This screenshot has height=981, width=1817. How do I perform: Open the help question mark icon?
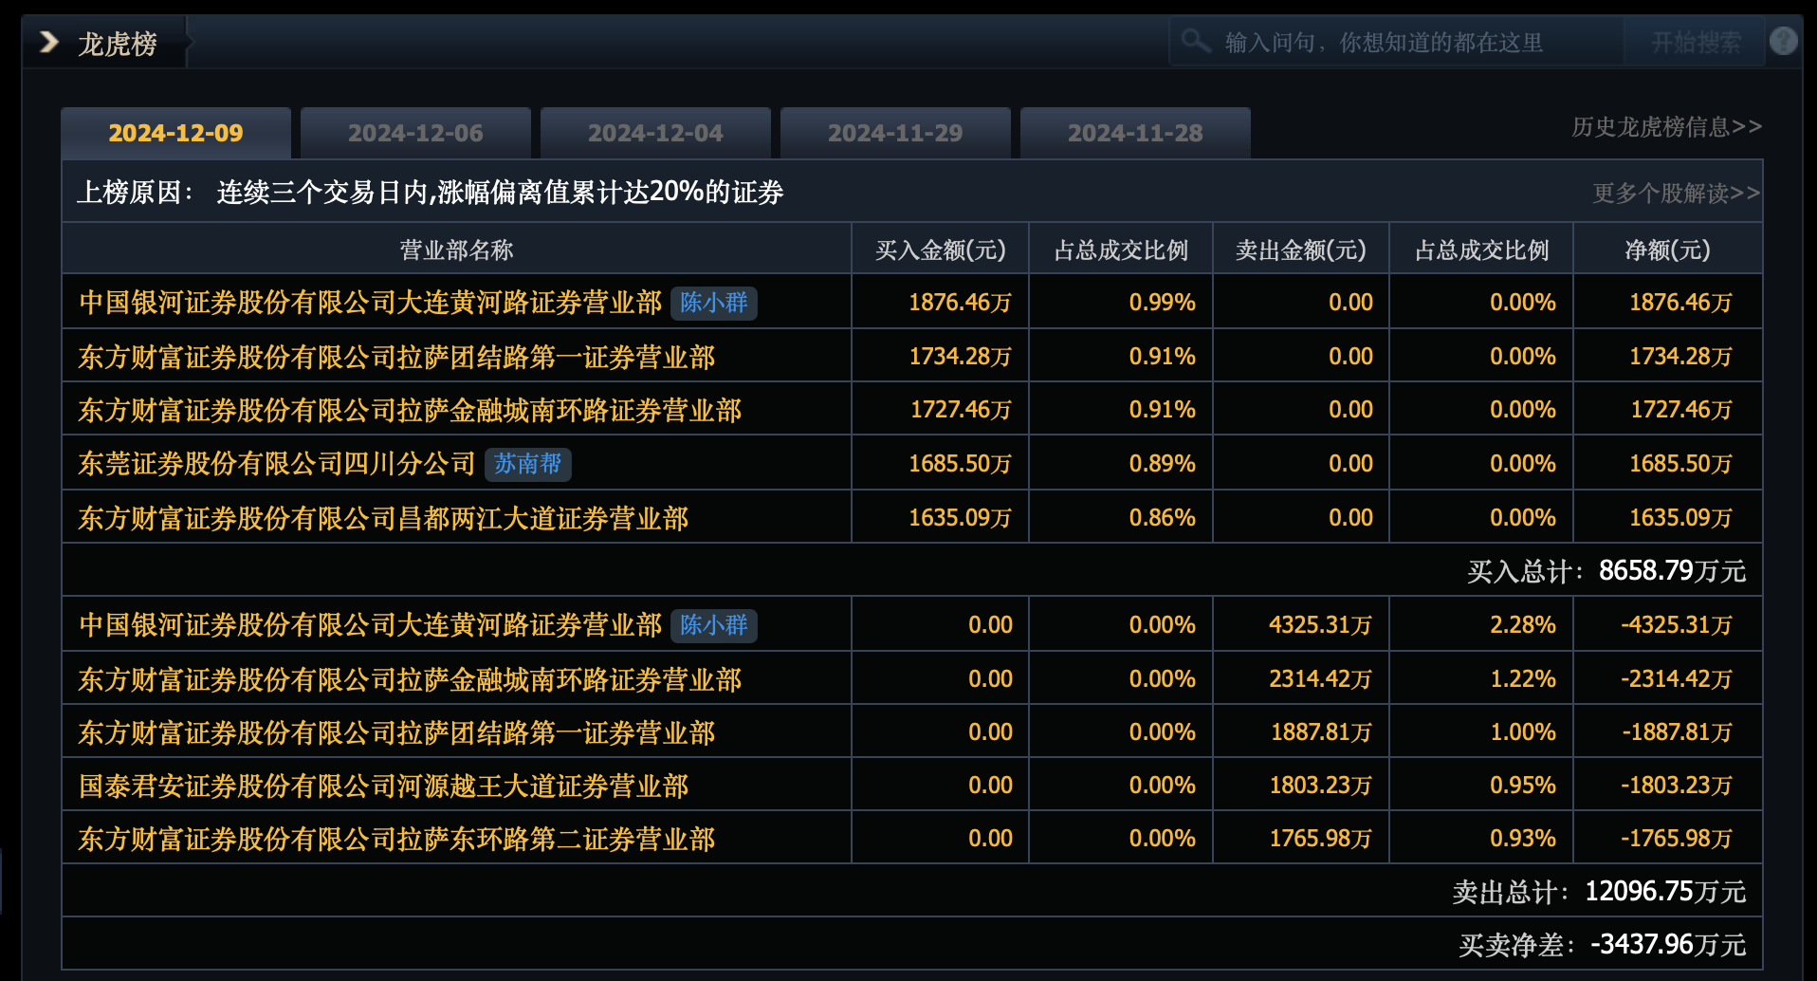point(1783,42)
